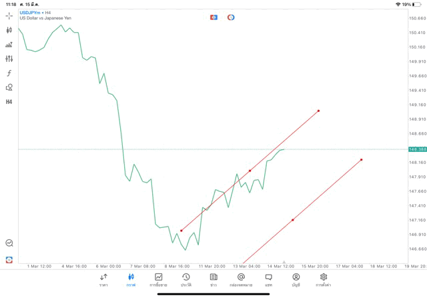This screenshot has height=298, width=427.
Task: Select the crosshair tool in sidebar
Action: tap(9, 16)
